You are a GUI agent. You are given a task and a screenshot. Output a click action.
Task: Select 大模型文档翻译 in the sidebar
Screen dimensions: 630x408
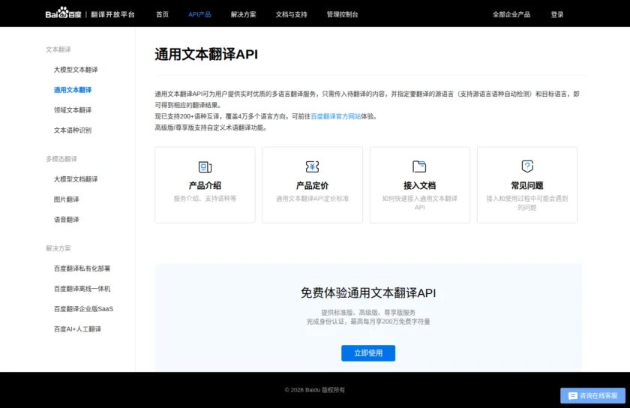pyautogui.click(x=76, y=179)
